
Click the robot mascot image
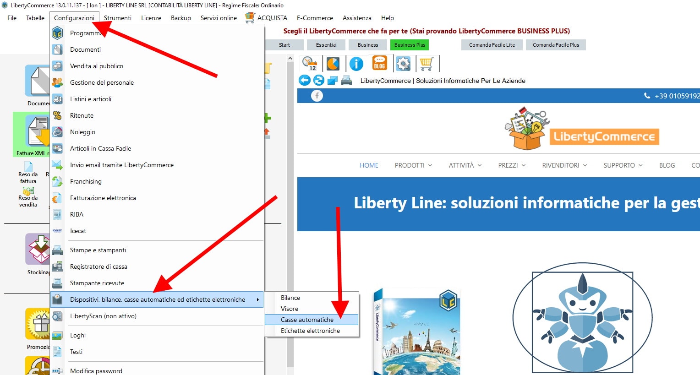tap(582, 319)
